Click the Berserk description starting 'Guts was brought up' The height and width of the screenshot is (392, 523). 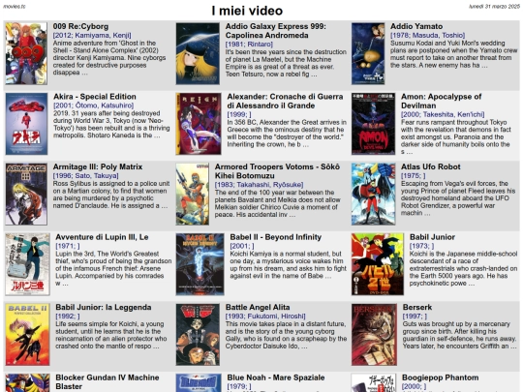(x=460, y=335)
